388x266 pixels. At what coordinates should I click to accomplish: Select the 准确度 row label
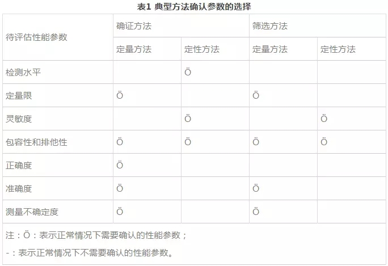click(x=19, y=188)
